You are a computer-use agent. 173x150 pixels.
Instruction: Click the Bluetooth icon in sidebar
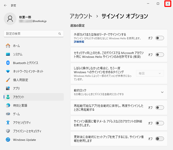pyautogui.click(x=8, y=63)
